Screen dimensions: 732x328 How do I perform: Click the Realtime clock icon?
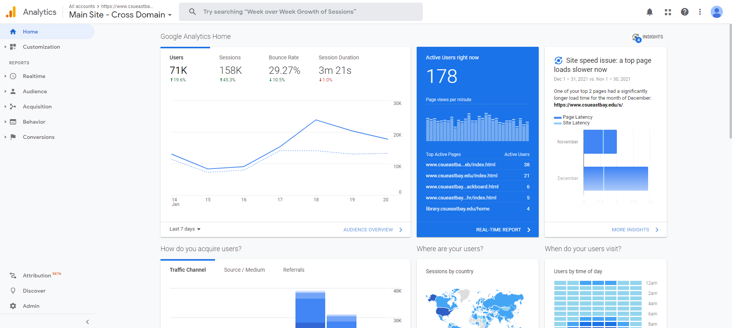(13, 76)
